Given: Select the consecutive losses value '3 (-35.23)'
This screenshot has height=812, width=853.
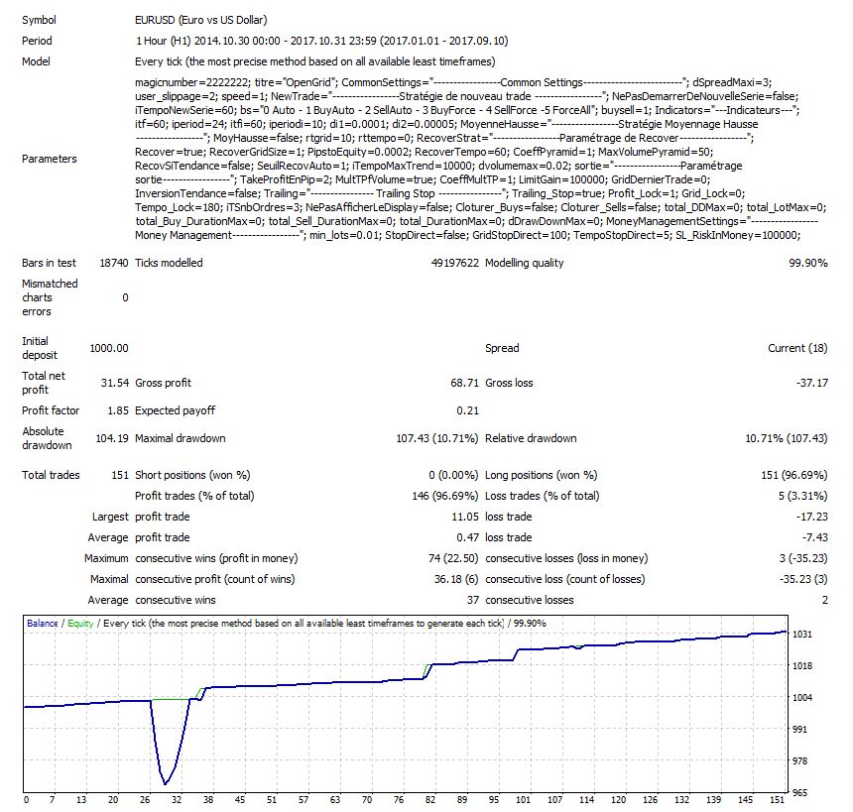Looking at the screenshot, I should [803, 558].
